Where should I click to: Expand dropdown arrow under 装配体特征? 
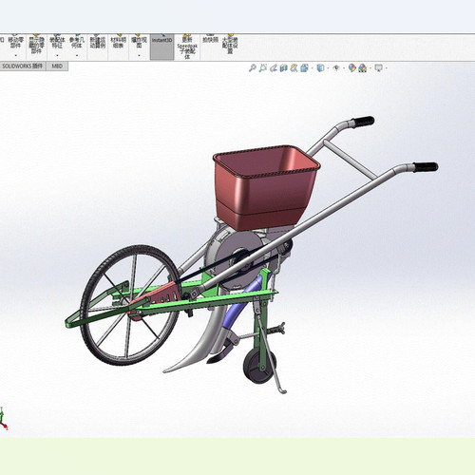click(x=57, y=56)
